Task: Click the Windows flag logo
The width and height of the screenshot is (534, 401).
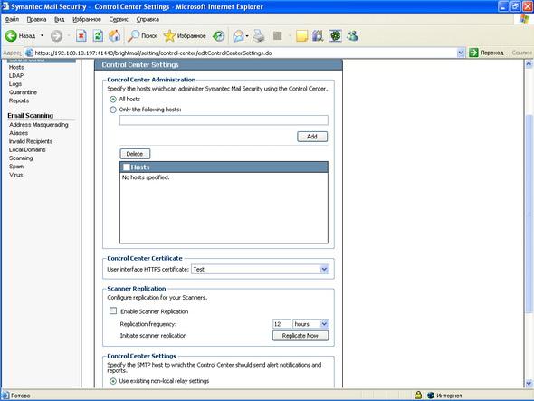Action: coord(524,19)
